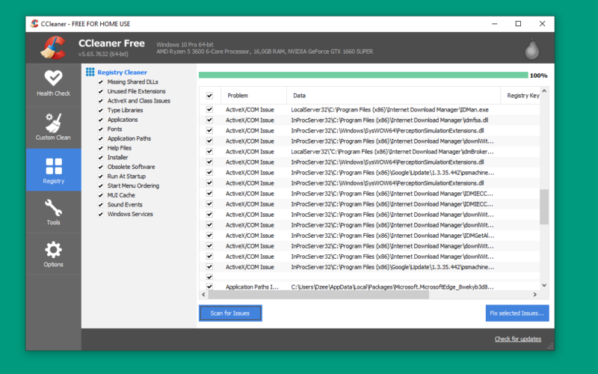This screenshot has height=374, width=598.
Task: Open the Tools section
Action: [53, 212]
